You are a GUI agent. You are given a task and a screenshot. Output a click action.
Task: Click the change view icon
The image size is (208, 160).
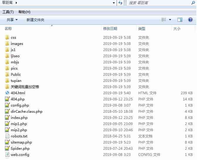164,20
